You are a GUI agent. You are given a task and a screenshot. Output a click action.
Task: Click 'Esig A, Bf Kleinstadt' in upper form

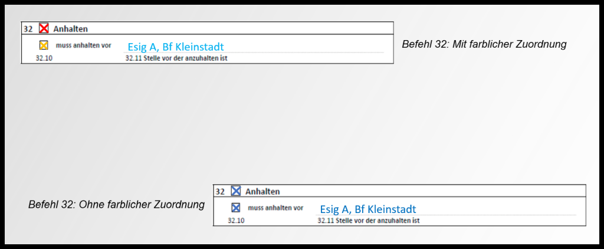tap(176, 47)
